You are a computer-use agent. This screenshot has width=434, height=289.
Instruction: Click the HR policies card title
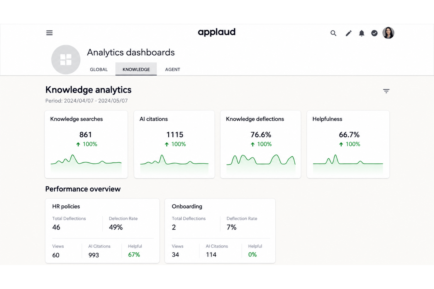[66, 206]
